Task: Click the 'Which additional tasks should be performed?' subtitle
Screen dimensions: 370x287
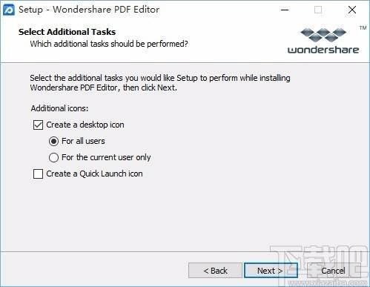Action: pos(109,44)
